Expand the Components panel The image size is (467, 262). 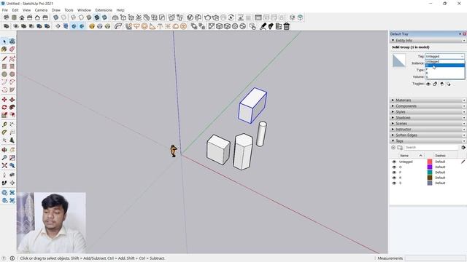coord(393,106)
